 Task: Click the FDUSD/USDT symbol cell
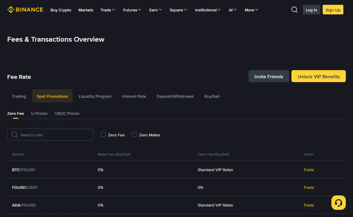pyautogui.click(x=25, y=187)
